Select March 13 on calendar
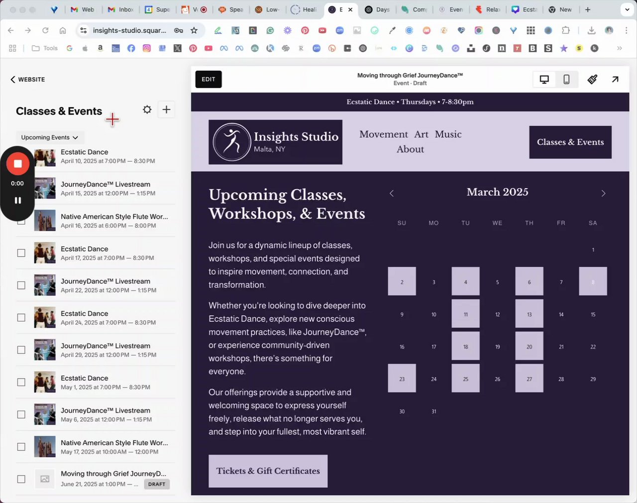The height and width of the screenshot is (503, 637). (529, 314)
